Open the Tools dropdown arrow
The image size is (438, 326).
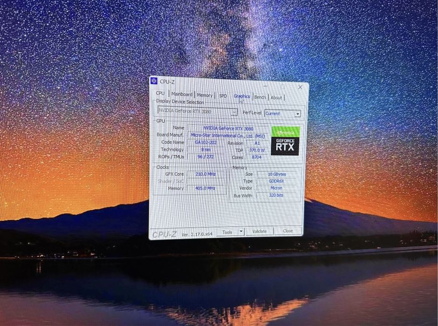pos(241,231)
